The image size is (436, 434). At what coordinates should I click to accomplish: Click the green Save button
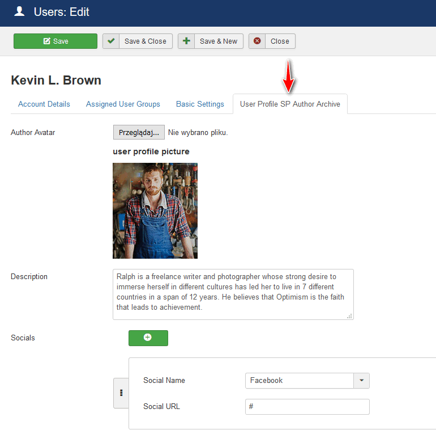pos(55,41)
